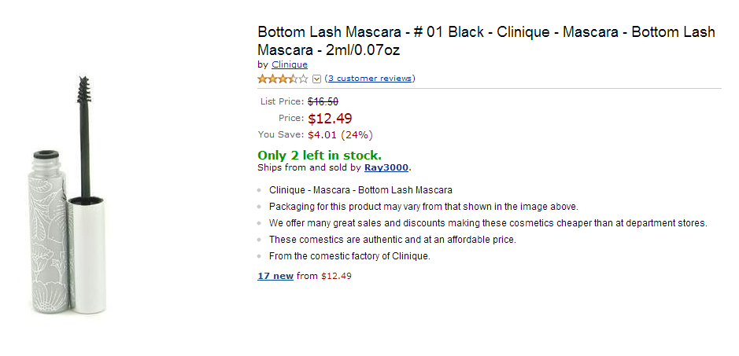Screen dimensions: 739x356
Task: Click the red $12.49 price
Action: click(x=330, y=119)
